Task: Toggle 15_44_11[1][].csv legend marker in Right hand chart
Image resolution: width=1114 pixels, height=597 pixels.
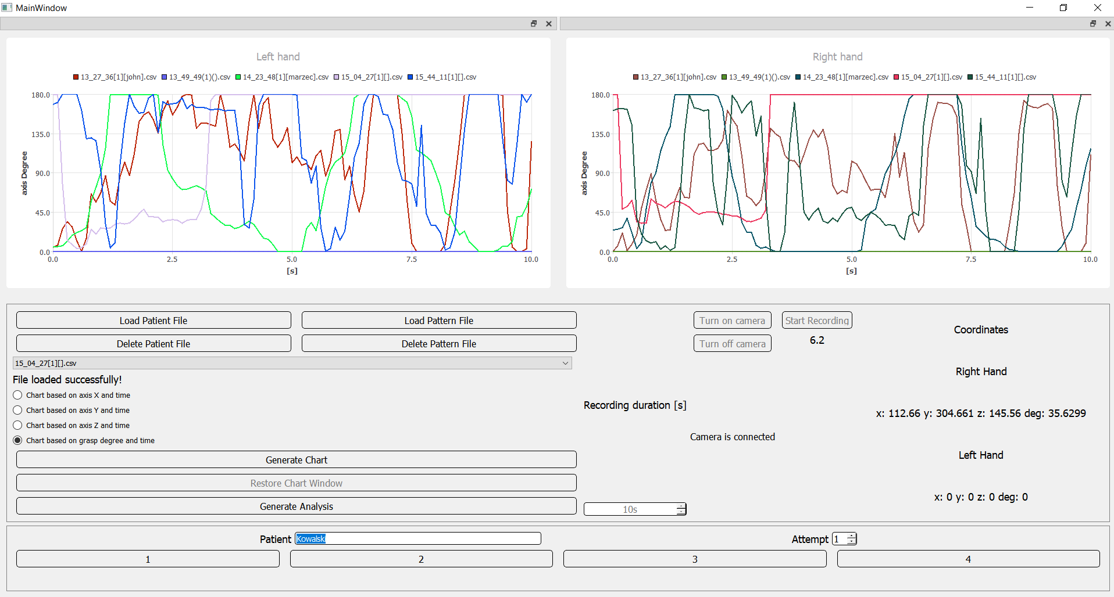Action: click(x=970, y=77)
